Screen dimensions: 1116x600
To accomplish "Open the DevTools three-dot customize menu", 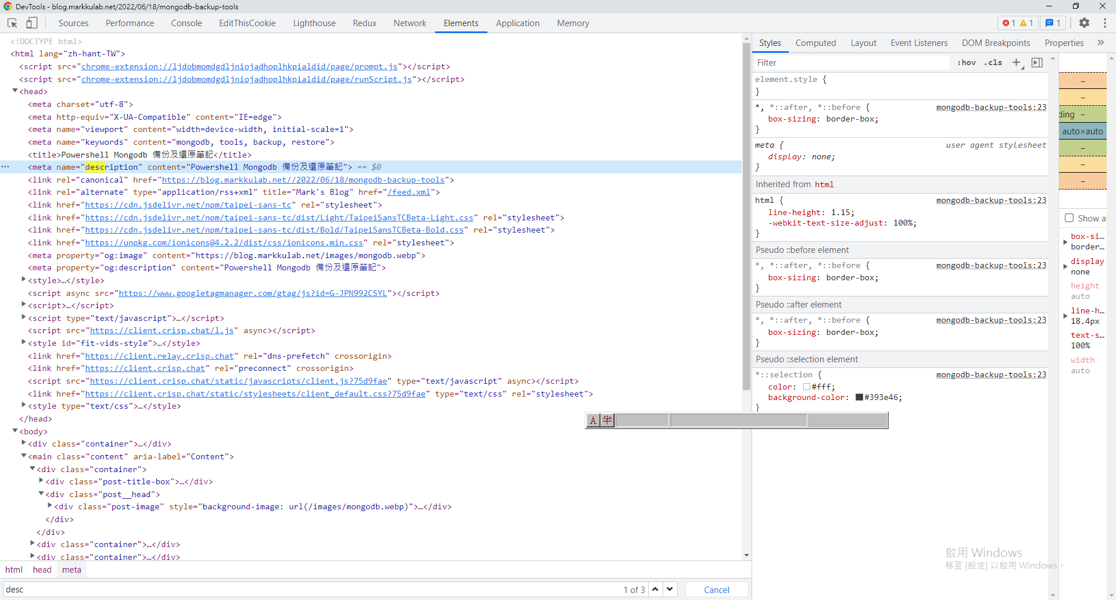I will tap(1104, 23).
